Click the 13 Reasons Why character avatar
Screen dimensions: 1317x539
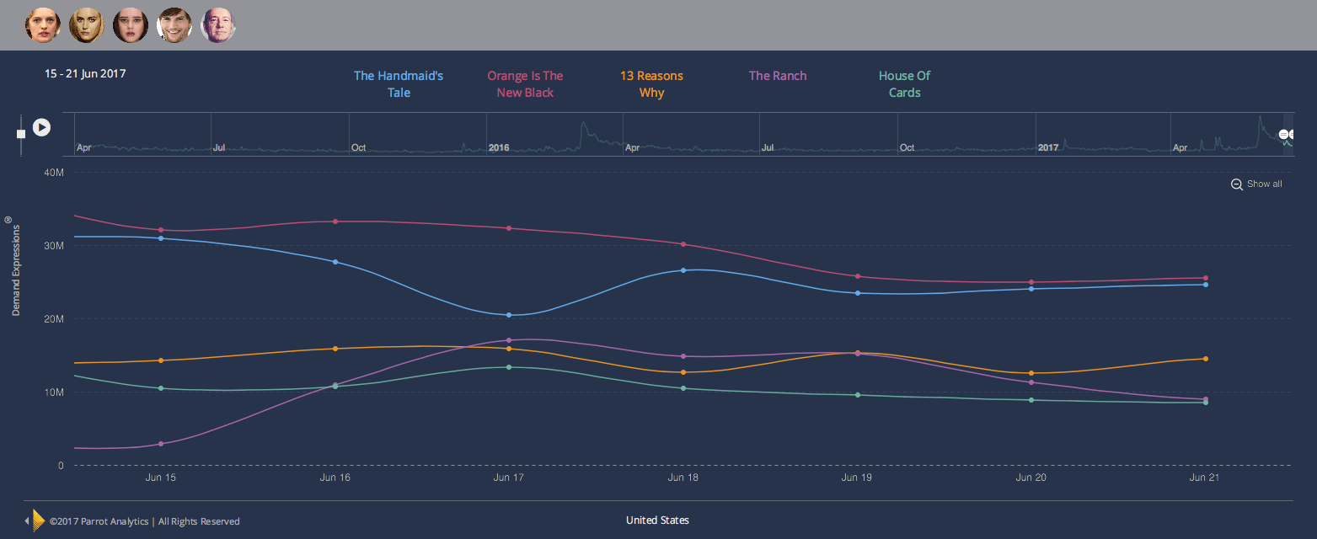click(x=131, y=24)
